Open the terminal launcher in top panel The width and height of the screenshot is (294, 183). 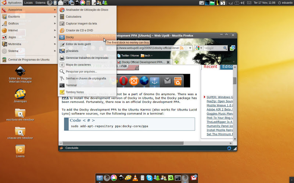[66, 3]
